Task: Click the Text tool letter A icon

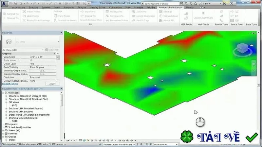Action: pos(60,3)
